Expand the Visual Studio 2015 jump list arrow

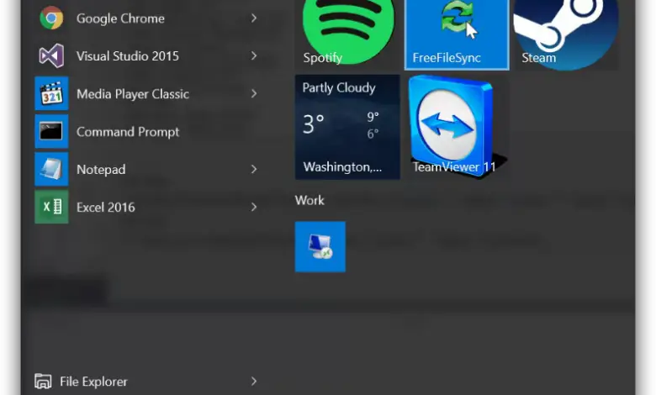253,55
